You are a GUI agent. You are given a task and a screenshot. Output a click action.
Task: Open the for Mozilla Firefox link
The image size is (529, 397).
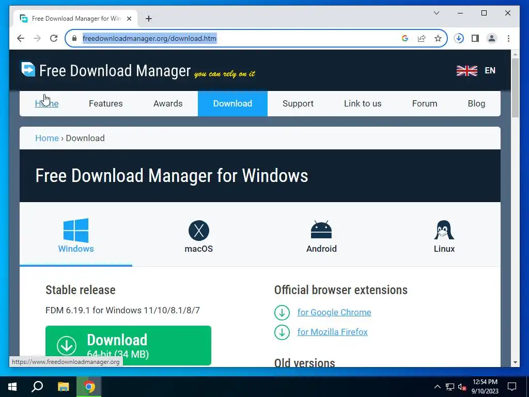point(332,332)
